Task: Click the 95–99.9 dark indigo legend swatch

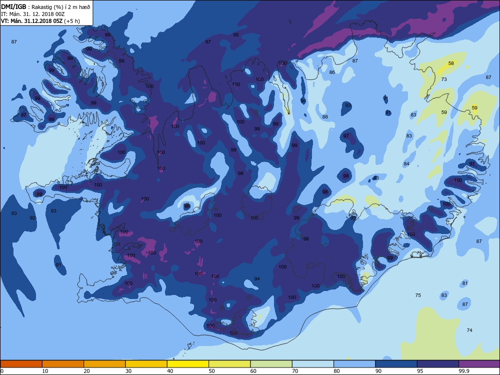Action: click(x=438, y=364)
